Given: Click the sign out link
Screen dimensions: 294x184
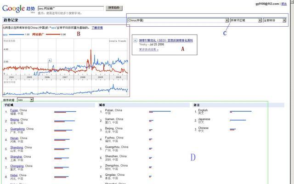Looking at the screenshot, I should [x=284, y=4].
